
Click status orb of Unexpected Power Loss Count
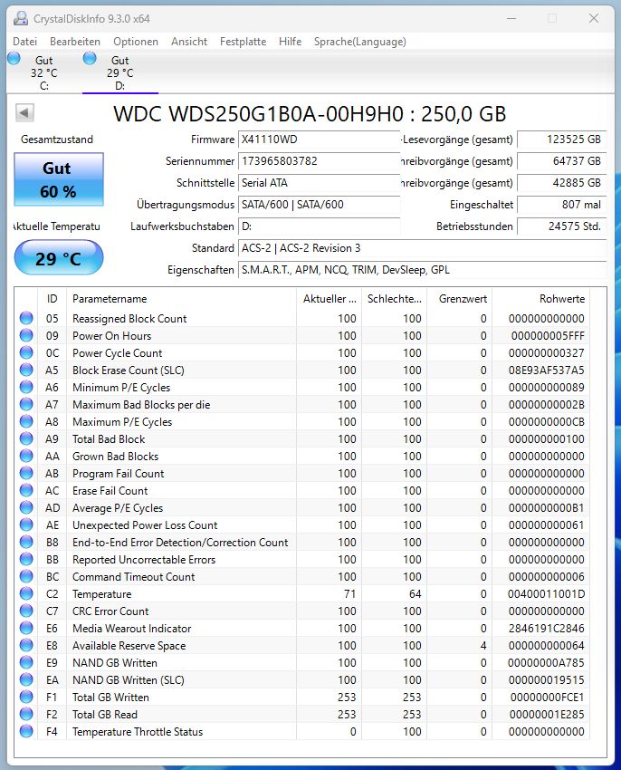click(26, 525)
